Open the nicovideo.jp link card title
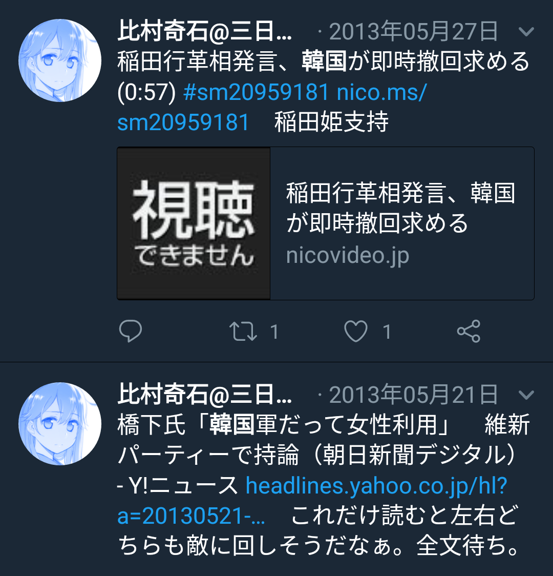The height and width of the screenshot is (576, 553). coord(401,208)
